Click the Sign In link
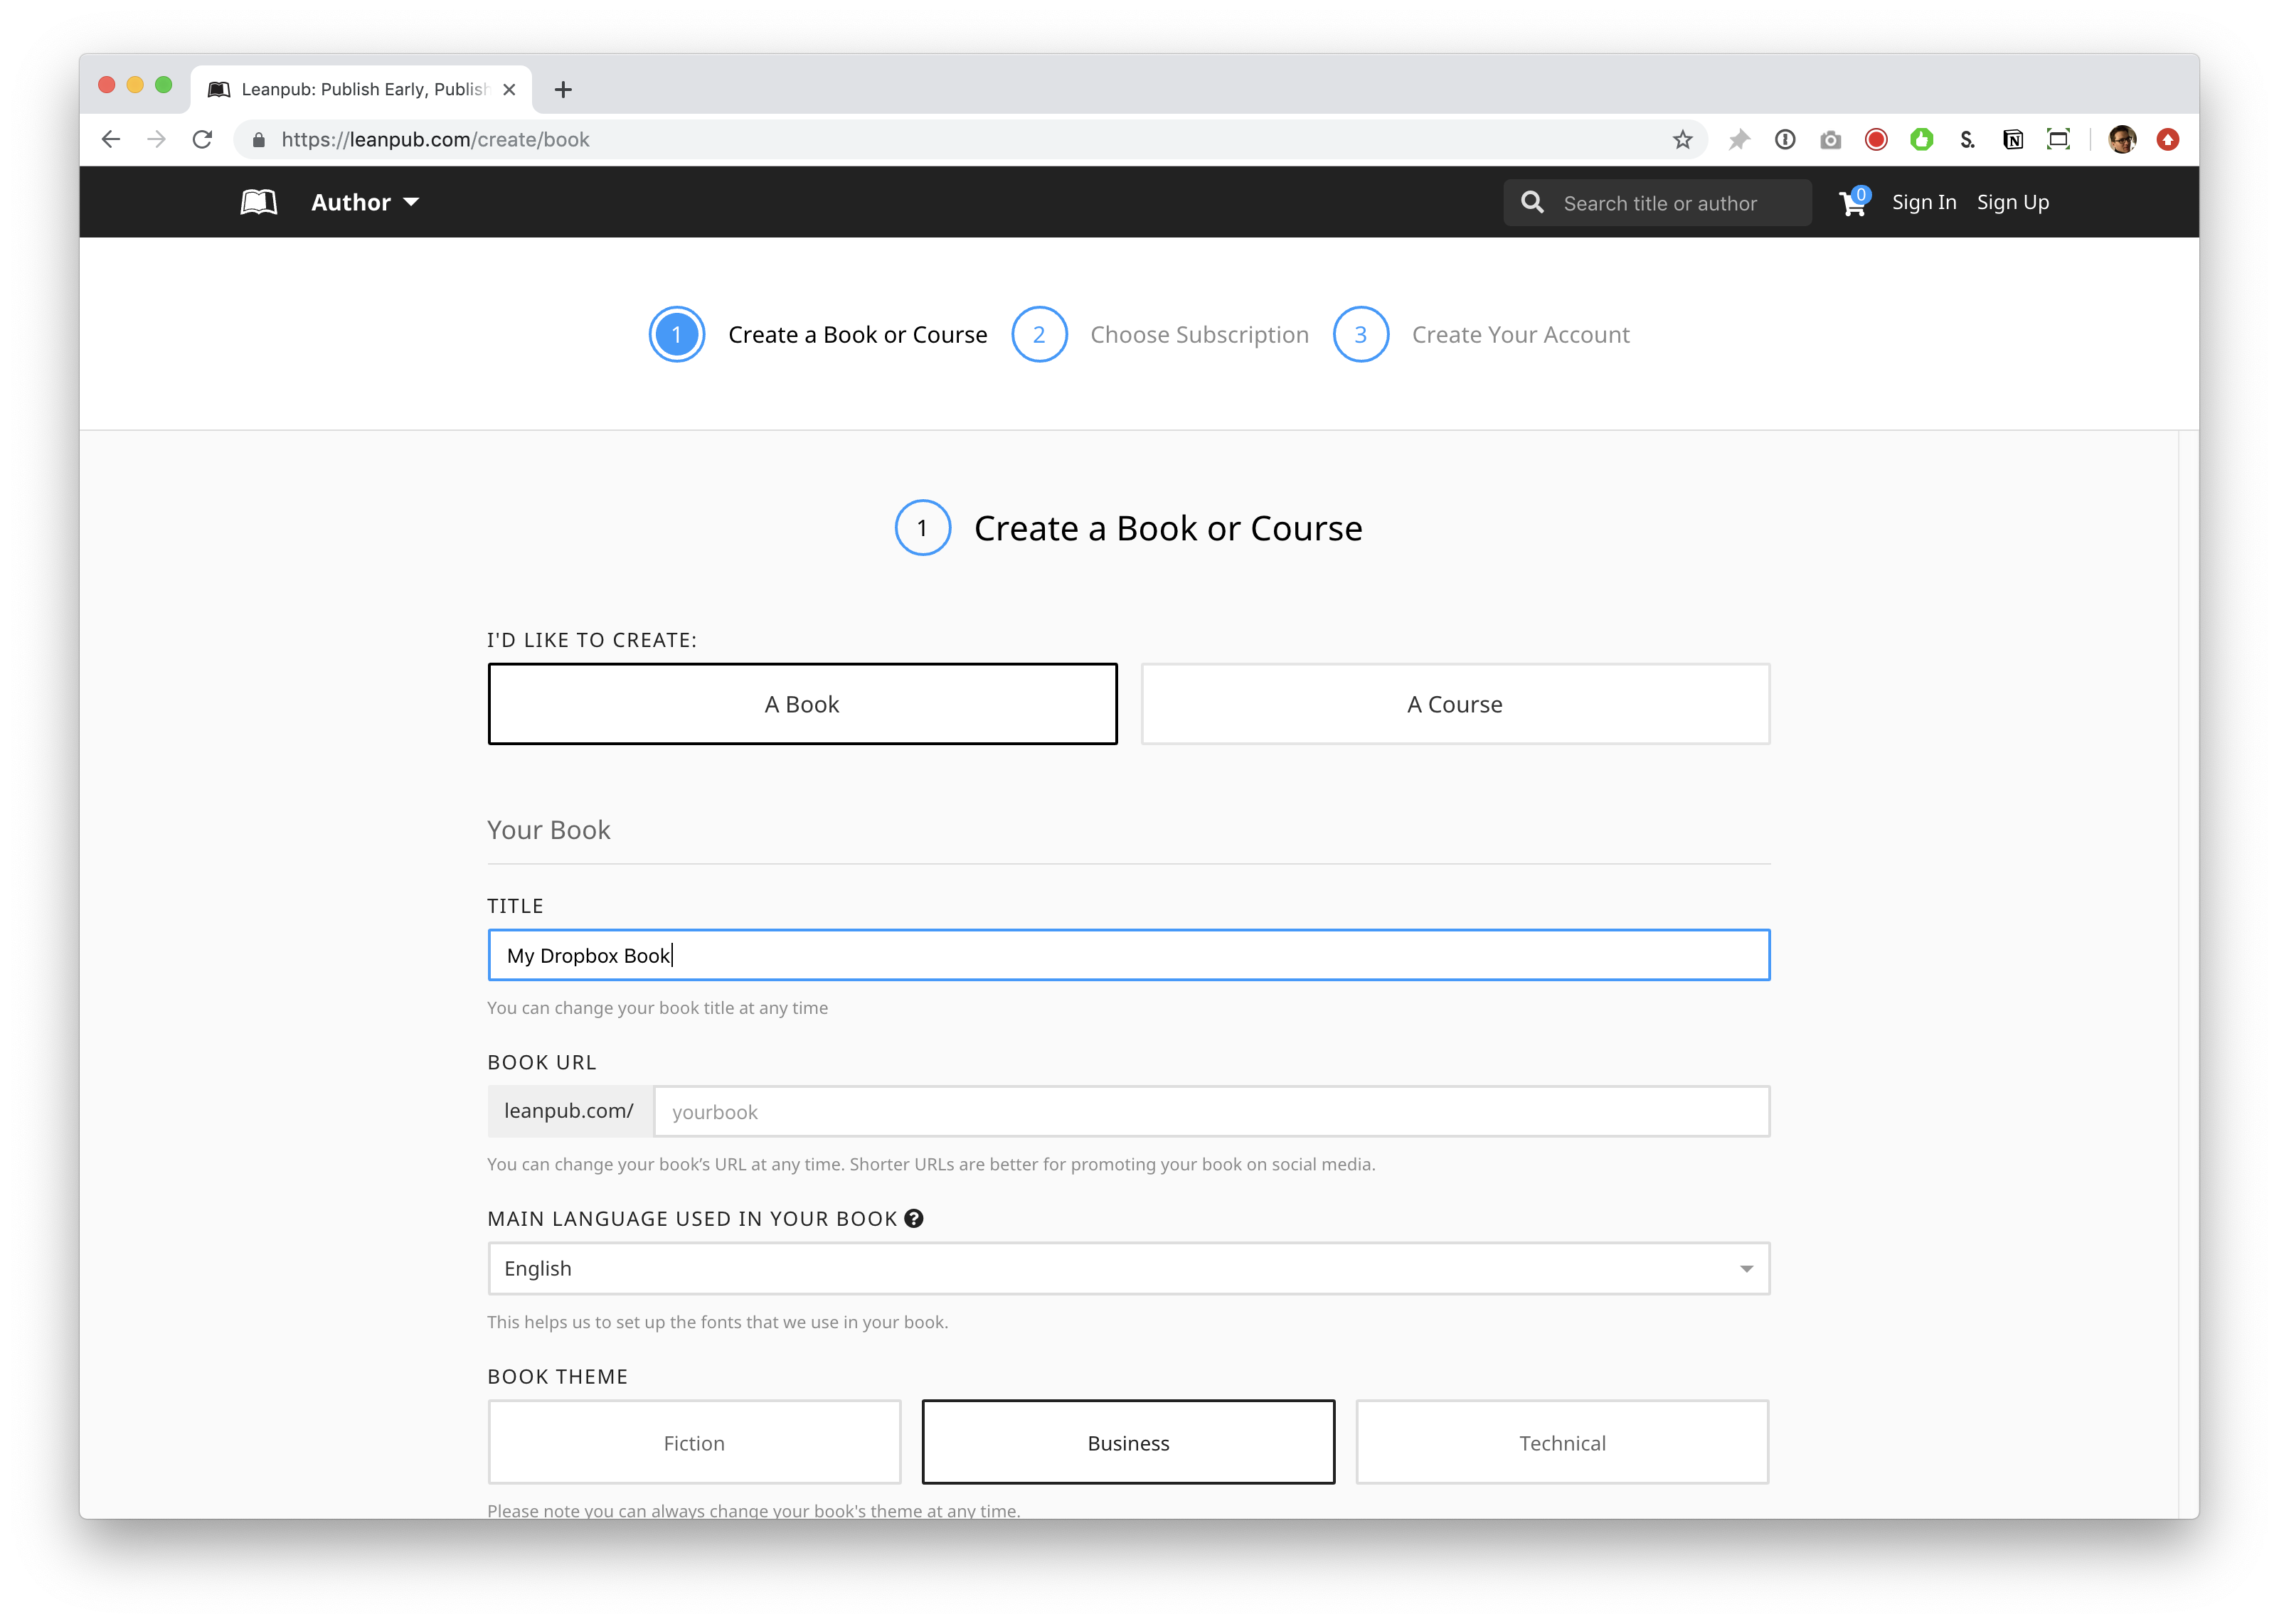The image size is (2279, 1624). pyautogui.click(x=1923, y=202)
